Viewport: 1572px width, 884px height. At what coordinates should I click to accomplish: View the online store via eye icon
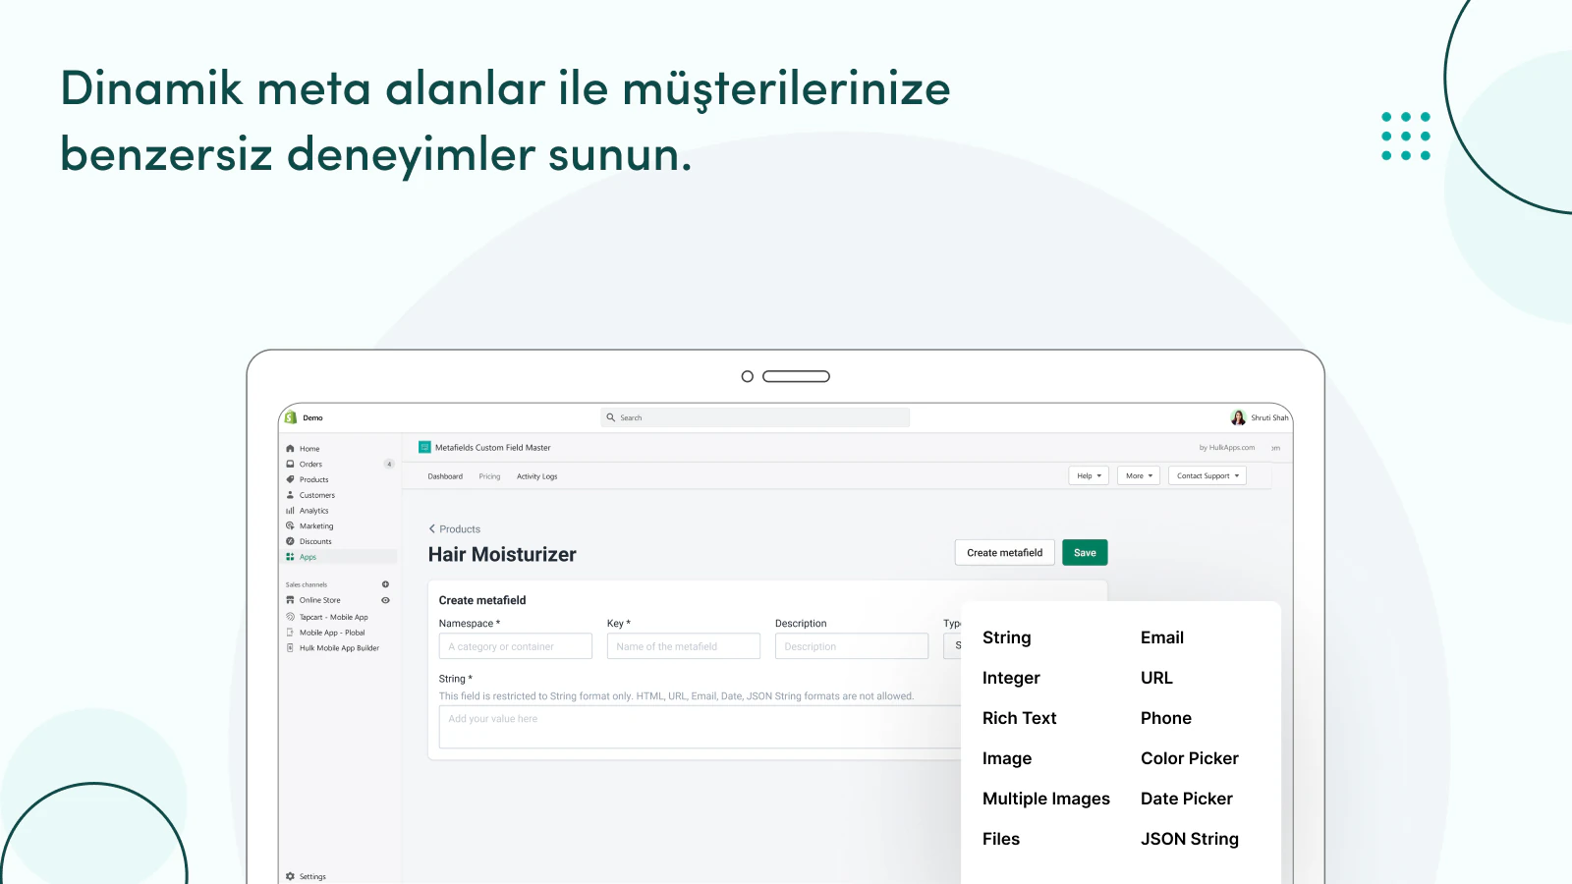pos(385,600)
